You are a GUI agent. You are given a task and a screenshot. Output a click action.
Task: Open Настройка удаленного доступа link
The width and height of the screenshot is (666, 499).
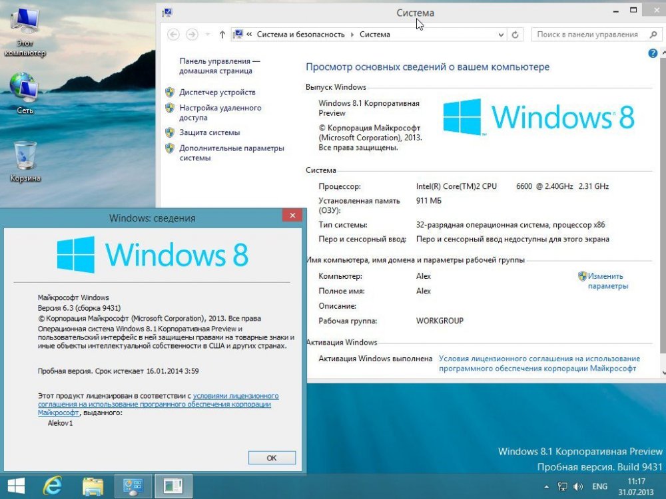(x=220, y=112)
